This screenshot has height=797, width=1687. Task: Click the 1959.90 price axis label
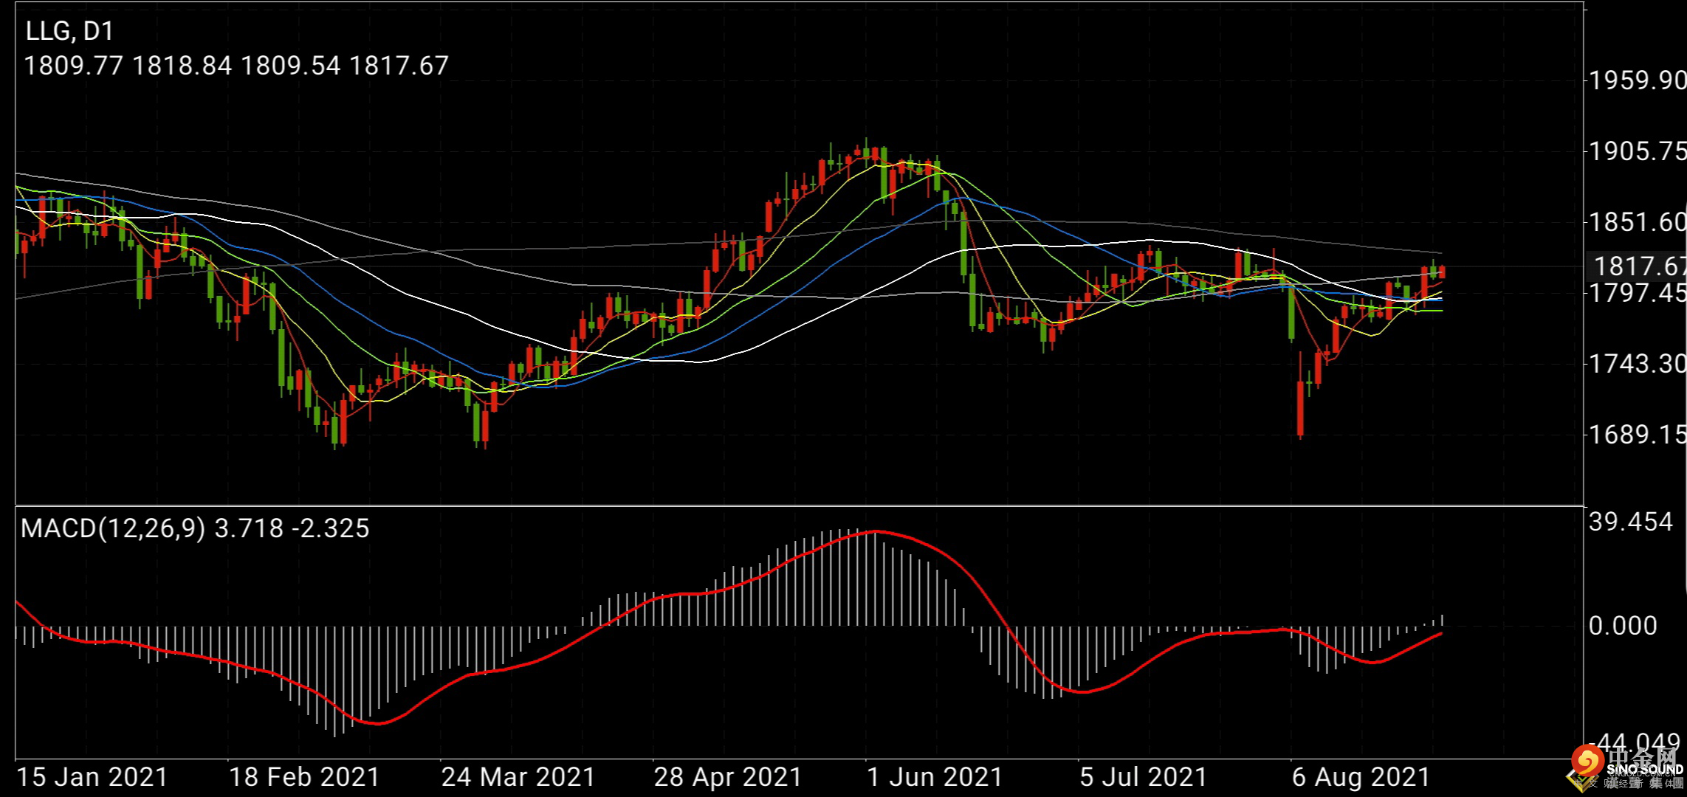(1637, 80)
